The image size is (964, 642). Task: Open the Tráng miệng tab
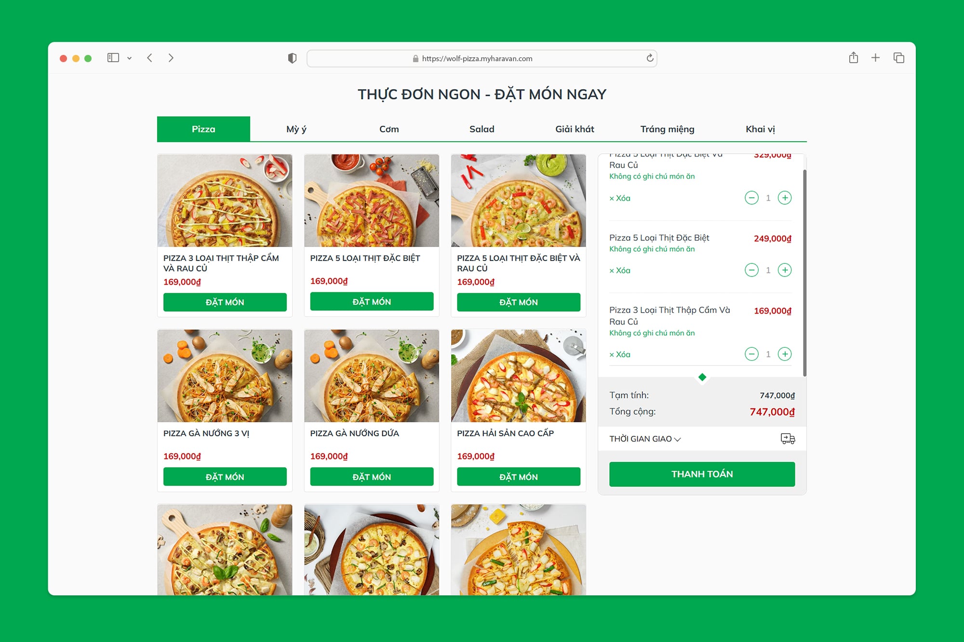click(667, 129)
